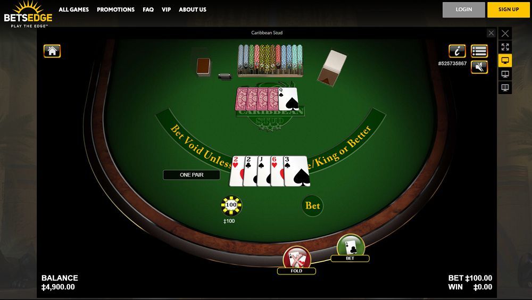This screenshot has width=532, height=300.
Task: Click the BetsEdge logo
Action: [x=28, y=14]
